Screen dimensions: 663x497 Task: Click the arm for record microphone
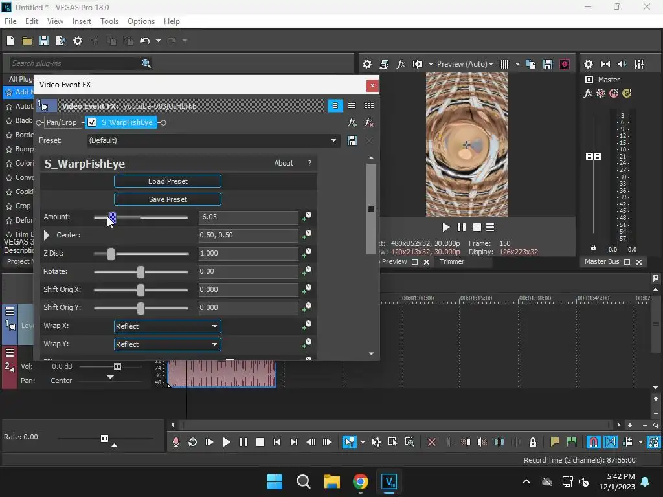(176, 442)
